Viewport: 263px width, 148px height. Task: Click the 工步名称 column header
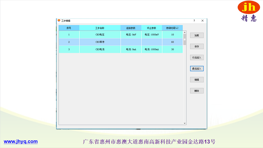coord(100,28)
